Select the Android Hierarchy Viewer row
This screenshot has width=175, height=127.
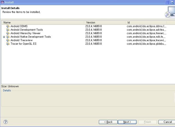[88, 33]
